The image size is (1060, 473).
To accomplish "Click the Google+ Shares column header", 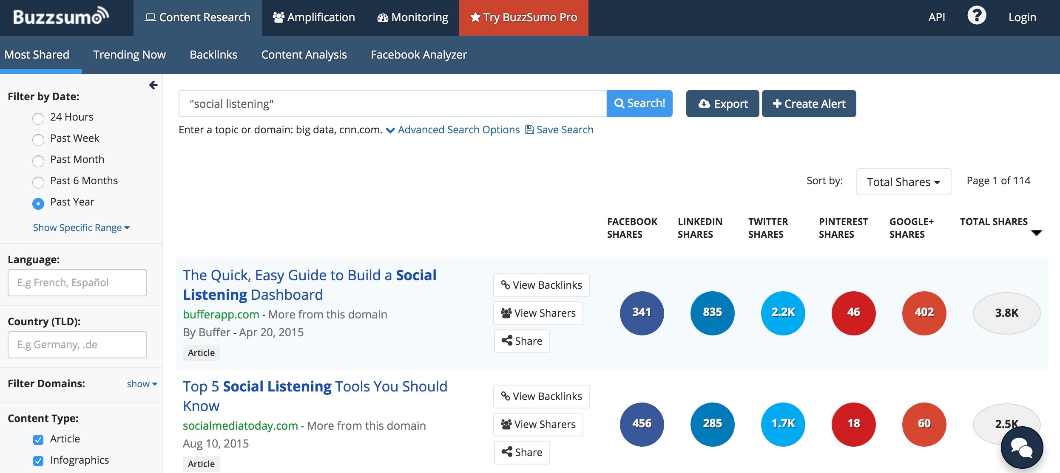I will tap(912, 228).
